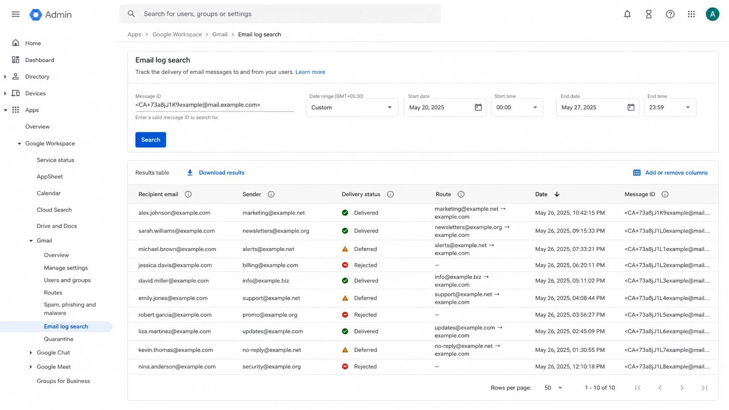Open the Date range Custom dropdown
This screenshot has height=410, width=729.
[352, 107]
